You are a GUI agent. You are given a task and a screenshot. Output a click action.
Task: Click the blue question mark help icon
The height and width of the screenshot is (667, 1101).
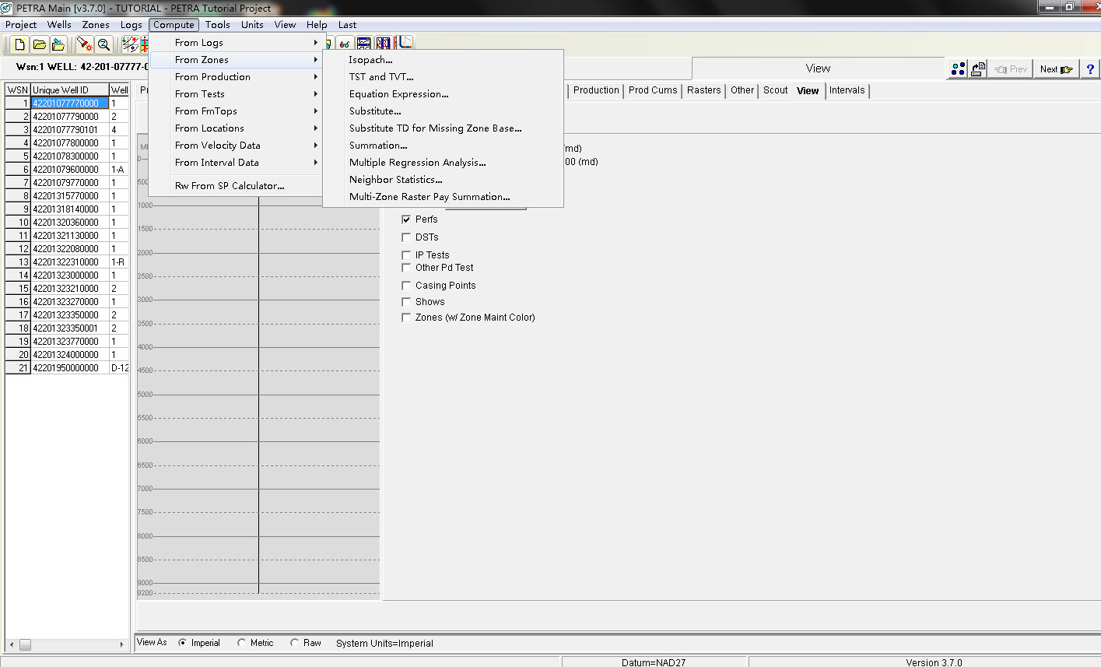[1090, 69]
